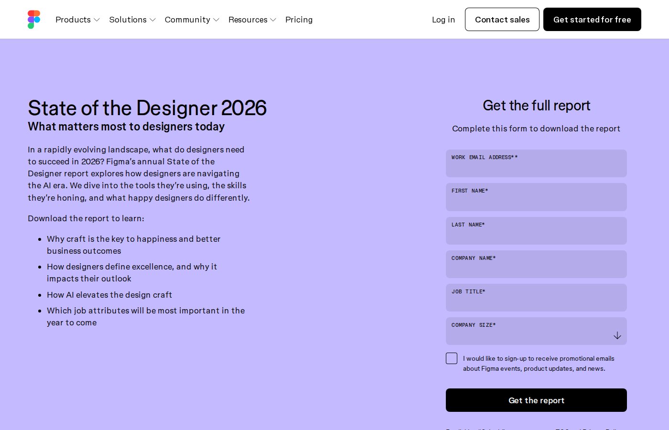Click 'Which job attributes' bullet text
This screenshot has height=430, width=669.
(x=146, y=316)
